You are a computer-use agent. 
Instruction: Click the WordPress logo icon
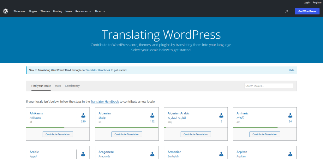click(x=6, y=11)
